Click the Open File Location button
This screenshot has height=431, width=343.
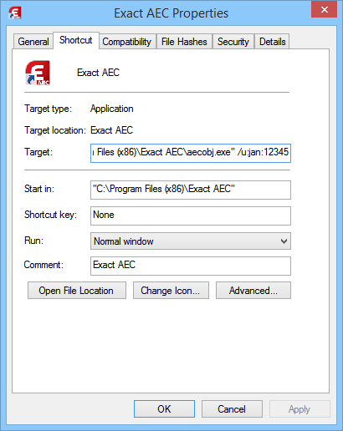77,291
